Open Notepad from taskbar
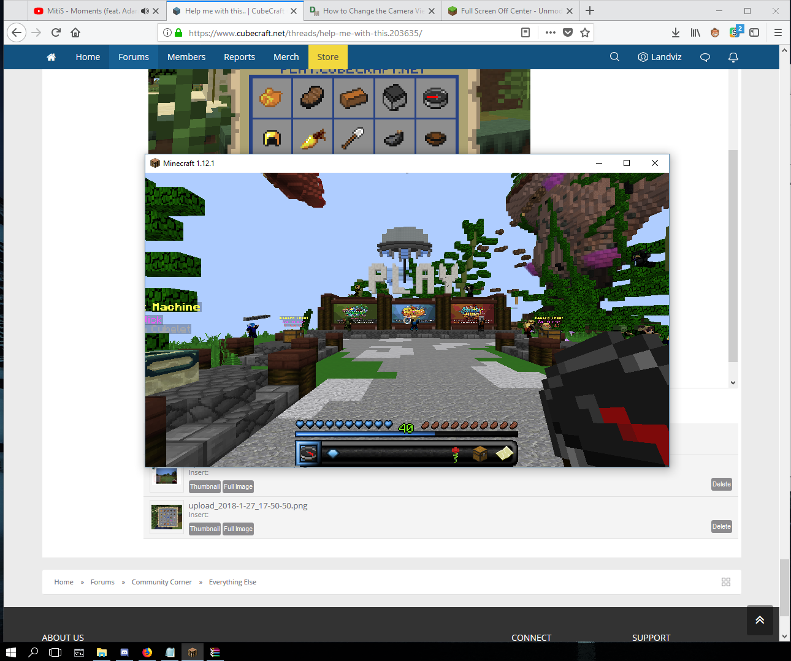 (x=170, y=652)
